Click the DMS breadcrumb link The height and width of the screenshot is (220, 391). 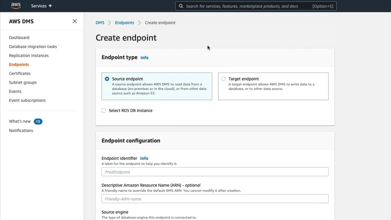100,23
